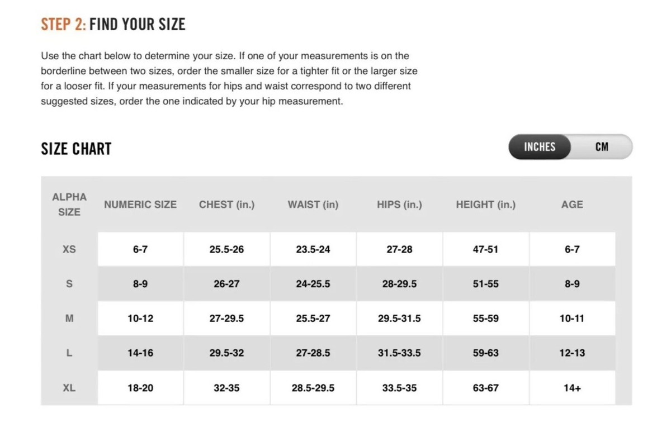Select the 28-29.5 hips measurement cell

[399, 284]
